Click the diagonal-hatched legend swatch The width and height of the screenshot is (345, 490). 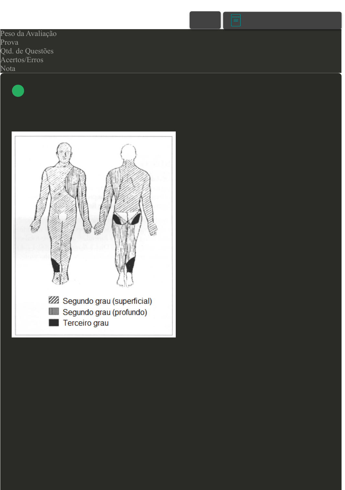pos(54,300)
